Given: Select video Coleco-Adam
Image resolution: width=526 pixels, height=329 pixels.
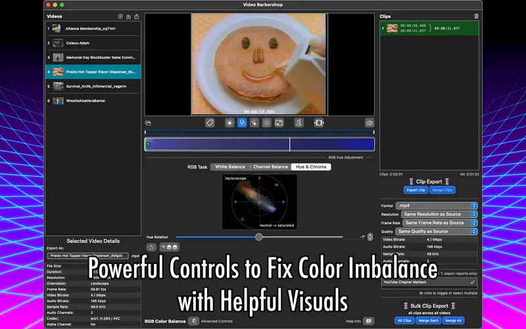Looking at the screenshot, I should [93, 43].
